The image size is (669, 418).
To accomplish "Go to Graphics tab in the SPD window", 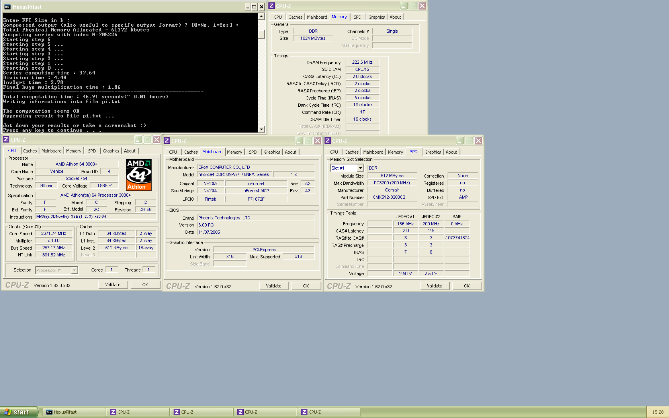I will pos(433,152).
